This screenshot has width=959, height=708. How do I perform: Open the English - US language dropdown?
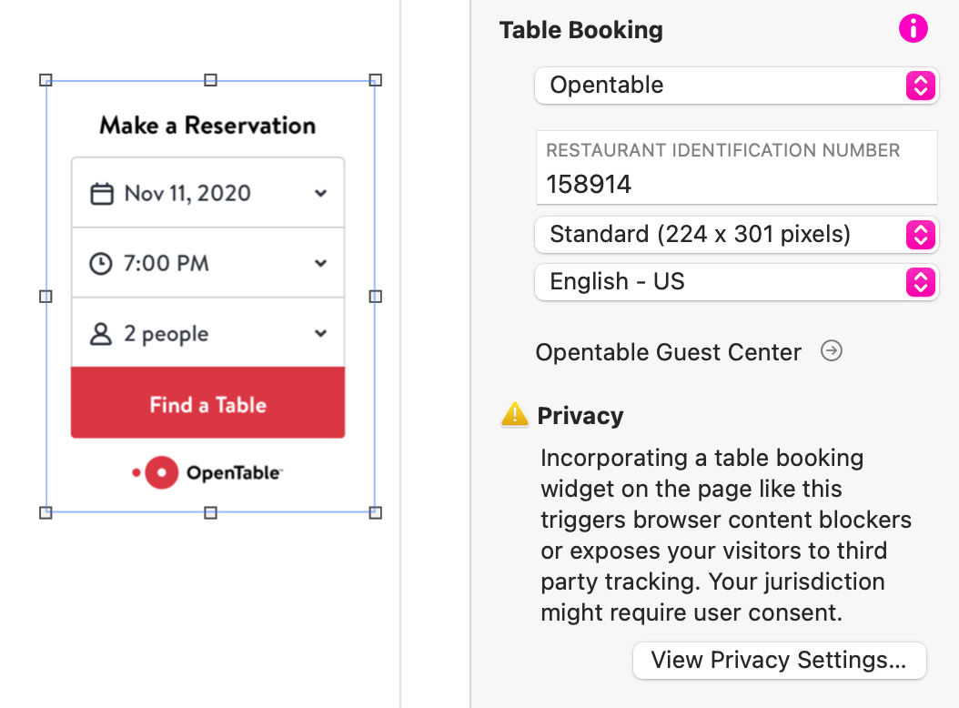click(x=736, y=282)
